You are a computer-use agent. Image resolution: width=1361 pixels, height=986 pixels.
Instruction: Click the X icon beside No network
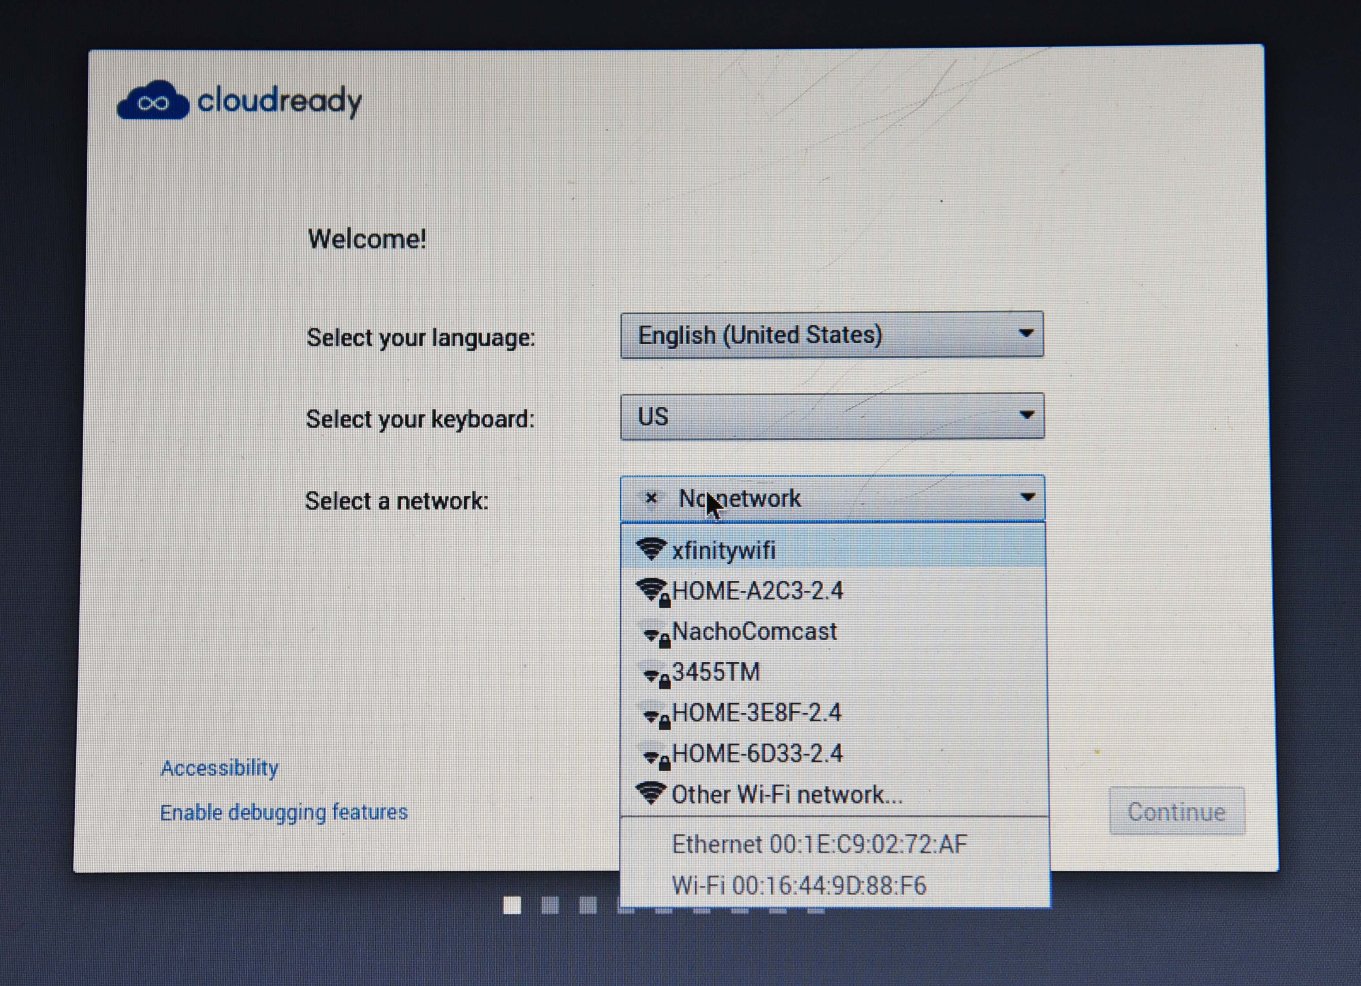(651, 497)
